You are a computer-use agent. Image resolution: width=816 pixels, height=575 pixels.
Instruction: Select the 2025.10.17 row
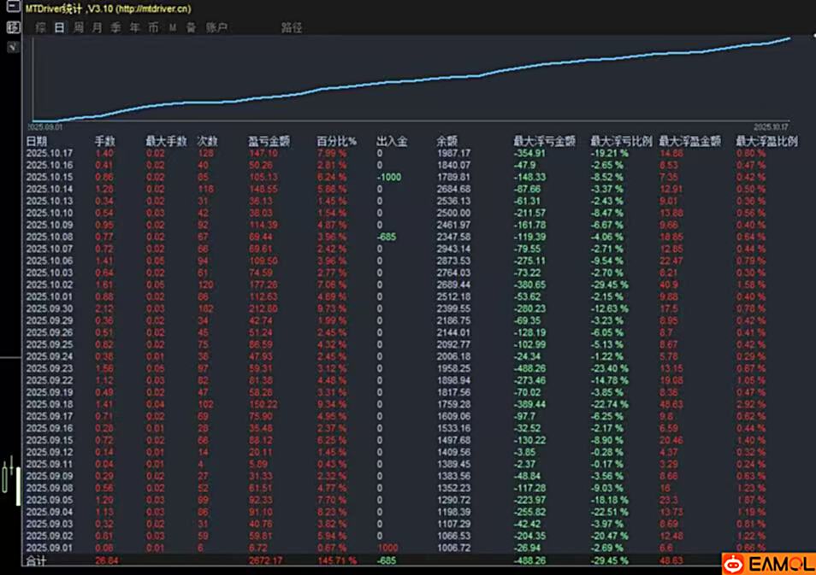coord(50,153)
